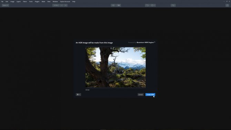The height and width of the screenshot is (130, 231).
Task: Open the Tools menu
Action: (x=31, y=2)
